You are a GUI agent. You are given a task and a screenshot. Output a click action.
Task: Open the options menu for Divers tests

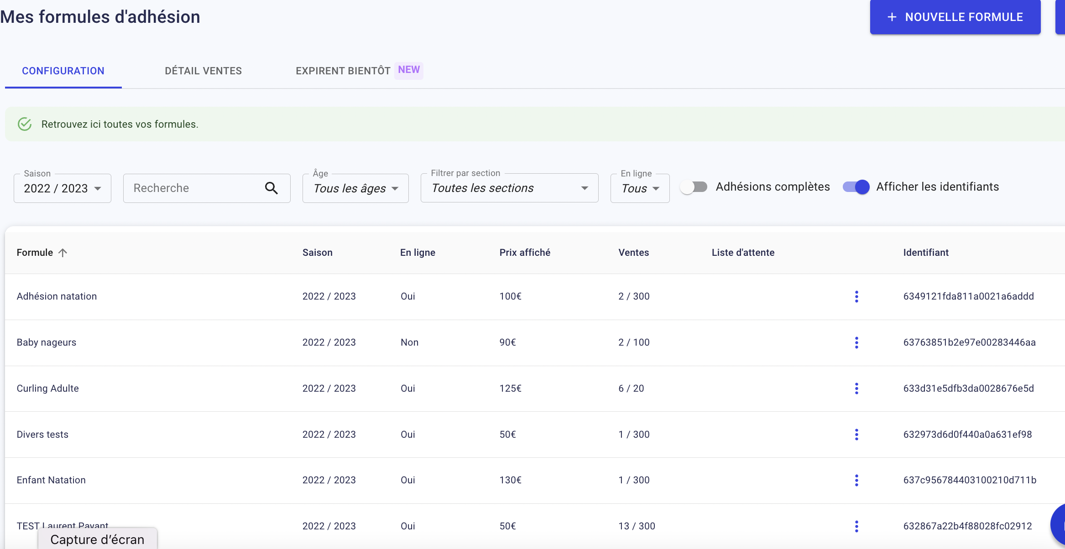coord(856,435)
